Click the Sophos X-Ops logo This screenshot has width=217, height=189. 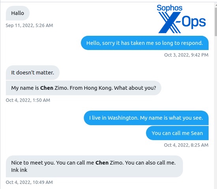pyautogui.click(x=181, y=19)
